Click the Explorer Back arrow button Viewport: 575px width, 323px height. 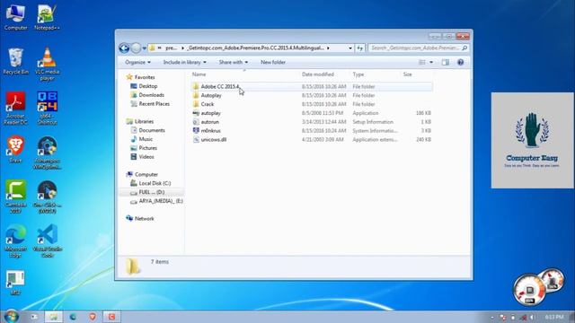click(124, 48)
